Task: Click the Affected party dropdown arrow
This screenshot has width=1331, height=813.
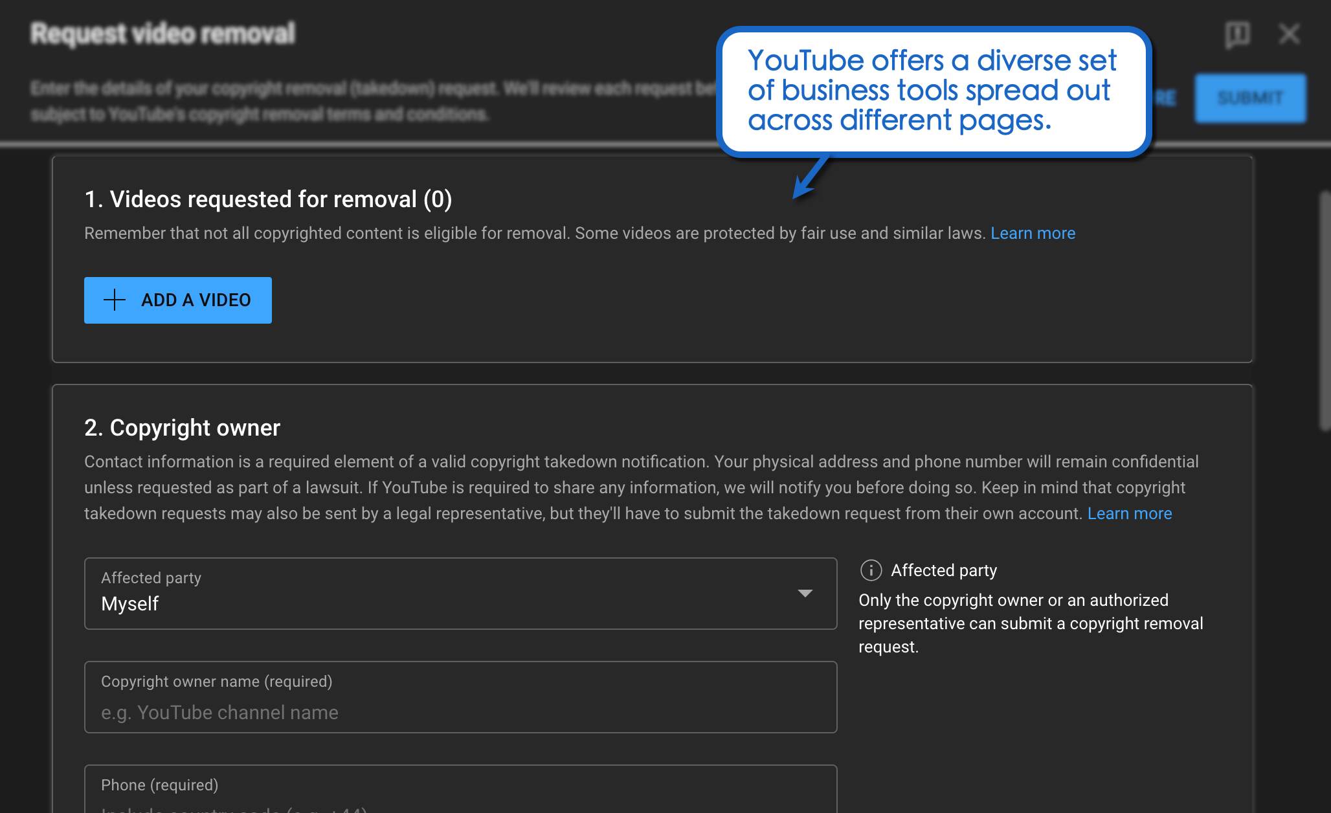Action: click(805, 594)
